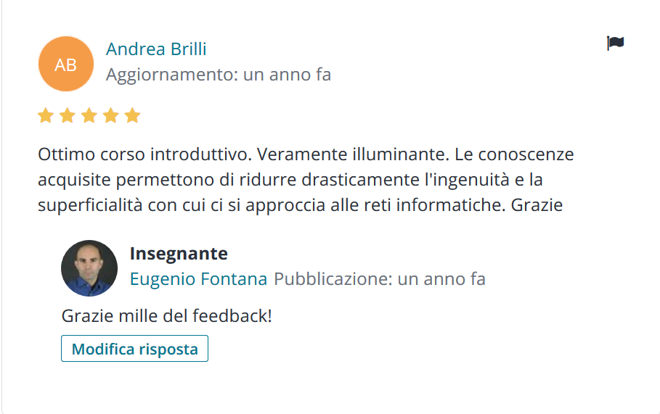Click 'Veramente illuminante' in the review text
This screenshot has width=660, height=414.
[x=353, y=154]
